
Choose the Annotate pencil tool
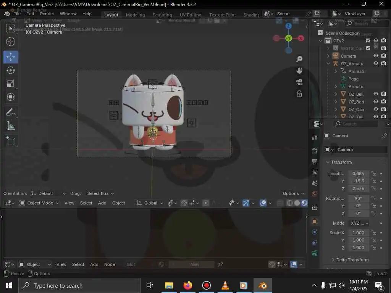click(x=10, y=113)
